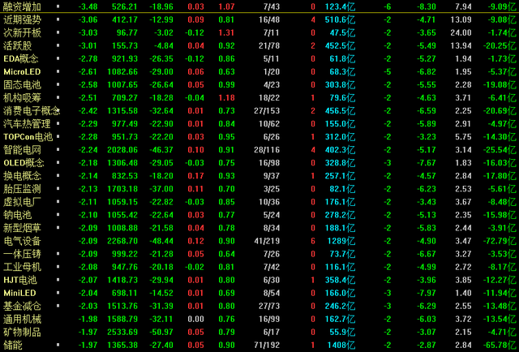Click the 次新开板 sector name
Screen dimensions: 519x352
tap(22, 32)
